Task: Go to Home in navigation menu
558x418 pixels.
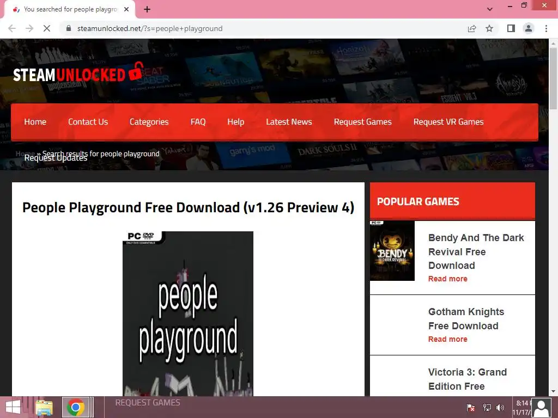Action: 35,122
